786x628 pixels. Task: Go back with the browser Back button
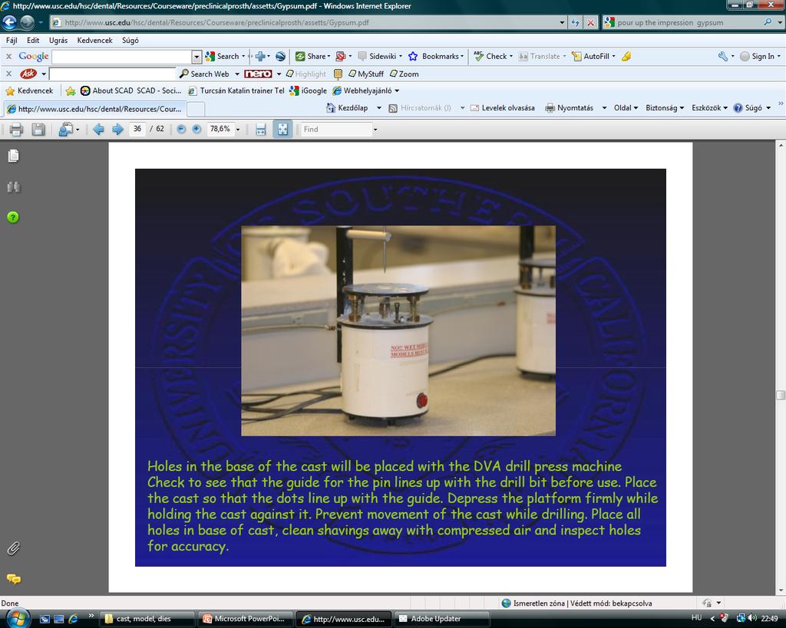coord(9,22)
